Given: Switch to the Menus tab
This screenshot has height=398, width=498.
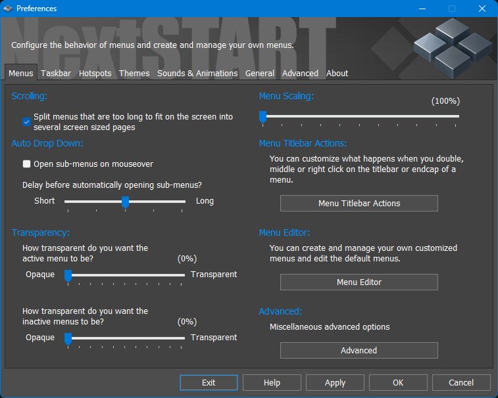Looking at the screenshot, I should (x=21, y=74).
